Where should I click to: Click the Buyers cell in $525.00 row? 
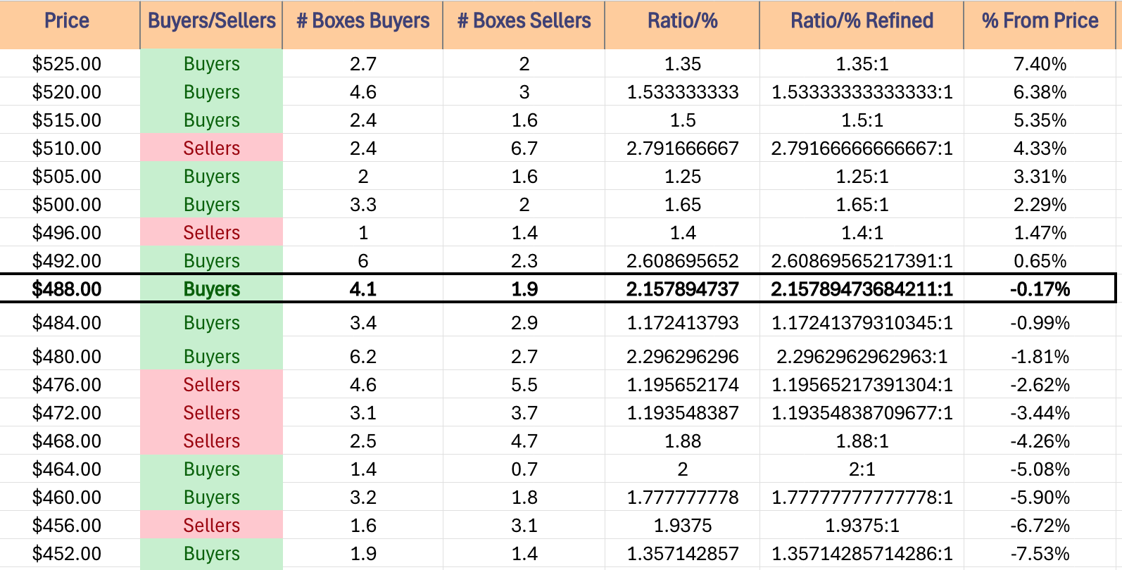pos(211,64)
